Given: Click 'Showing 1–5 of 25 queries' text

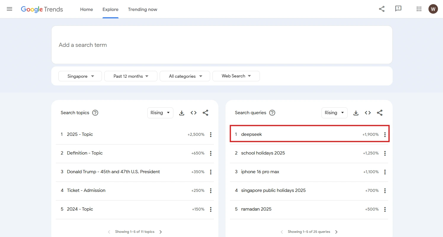Looking at the screenshot, I should tap(309, 232).
